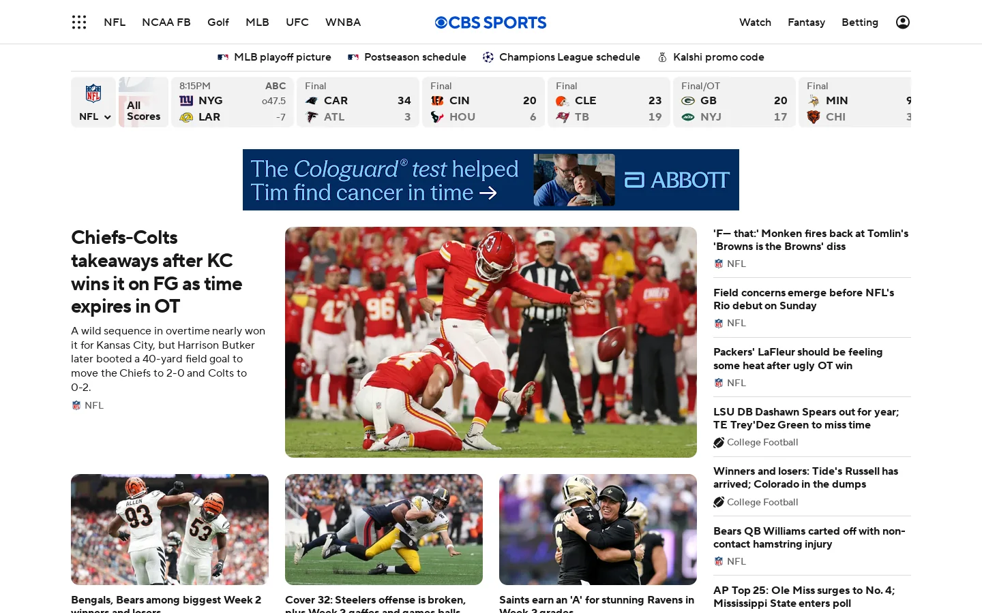Click the Cologuard Abbott advertisement banner

[491, 180]
